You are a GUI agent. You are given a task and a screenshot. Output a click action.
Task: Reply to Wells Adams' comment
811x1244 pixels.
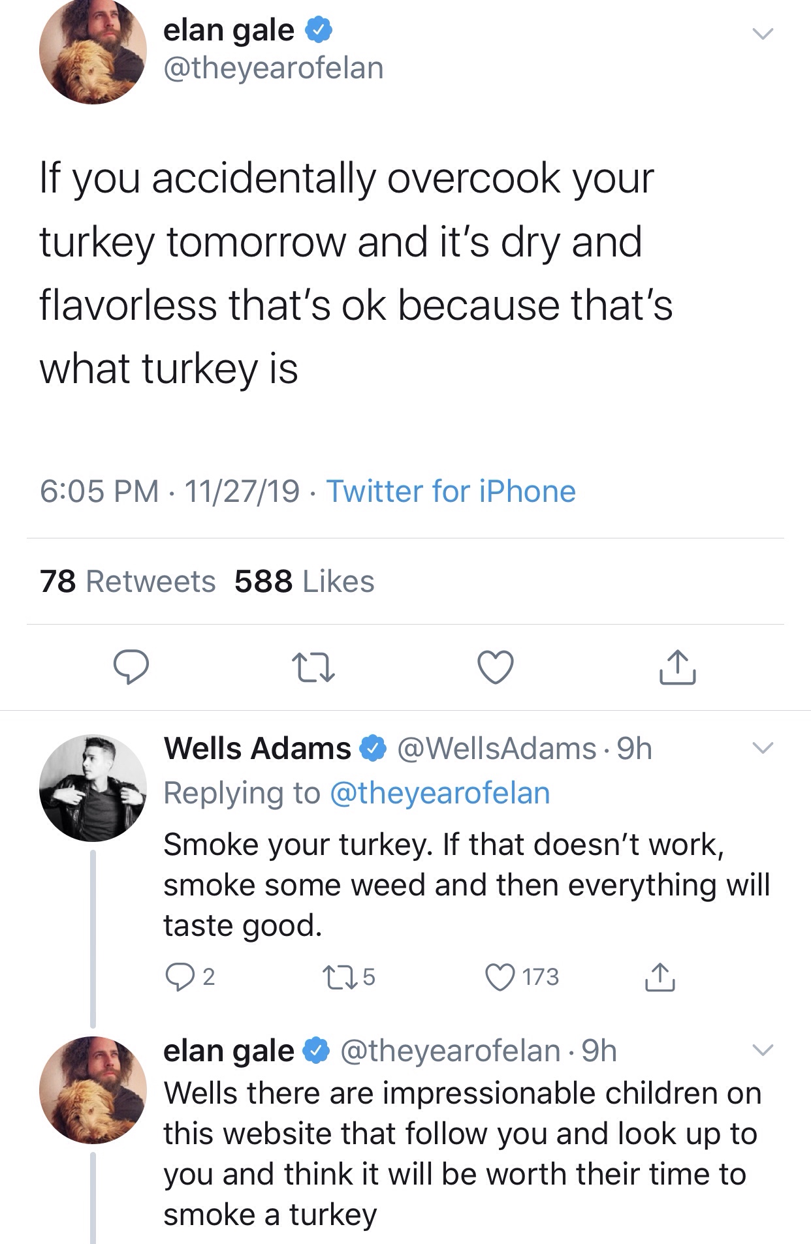[x=178, y=977]
